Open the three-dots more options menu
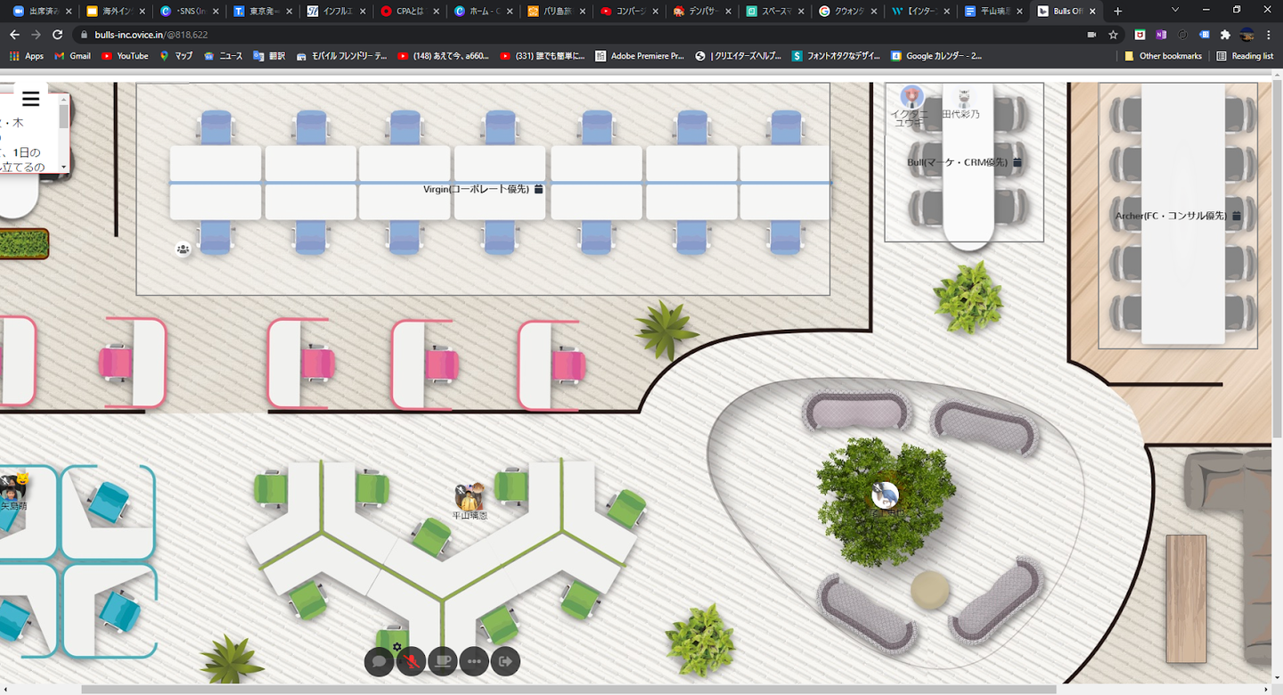Viewport: 1283px width, 695px height. pyautogui.click(x=474, y=661)
